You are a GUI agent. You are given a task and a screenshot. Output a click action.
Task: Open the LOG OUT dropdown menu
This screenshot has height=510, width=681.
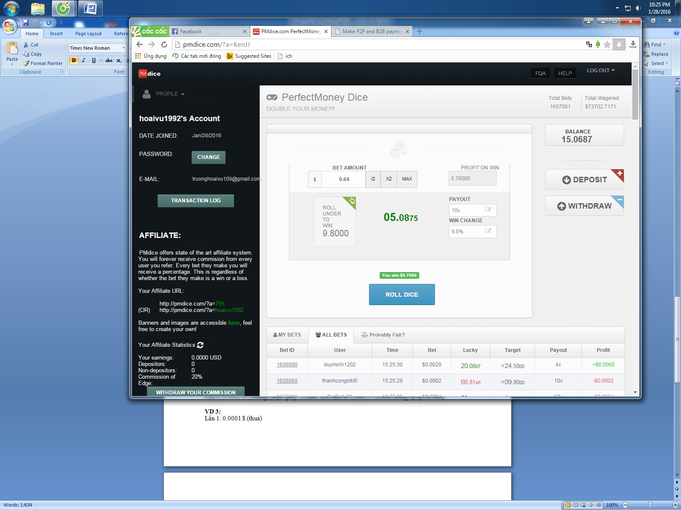[601, 71]
